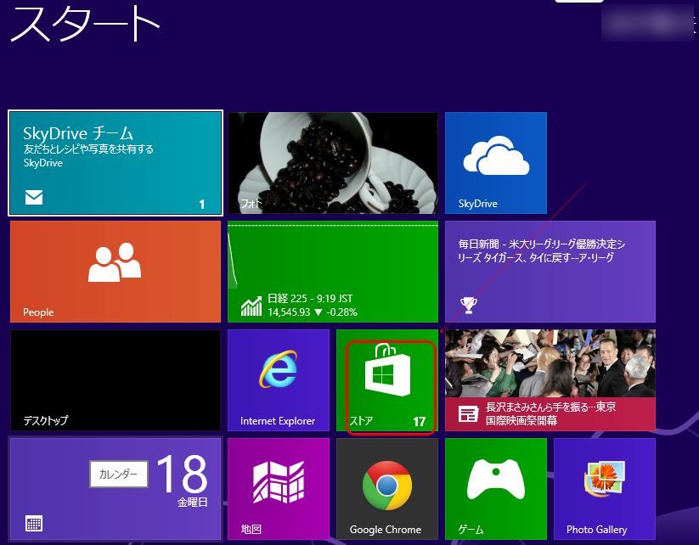Open the SkyDrive team mail tile

coord(116,163)
